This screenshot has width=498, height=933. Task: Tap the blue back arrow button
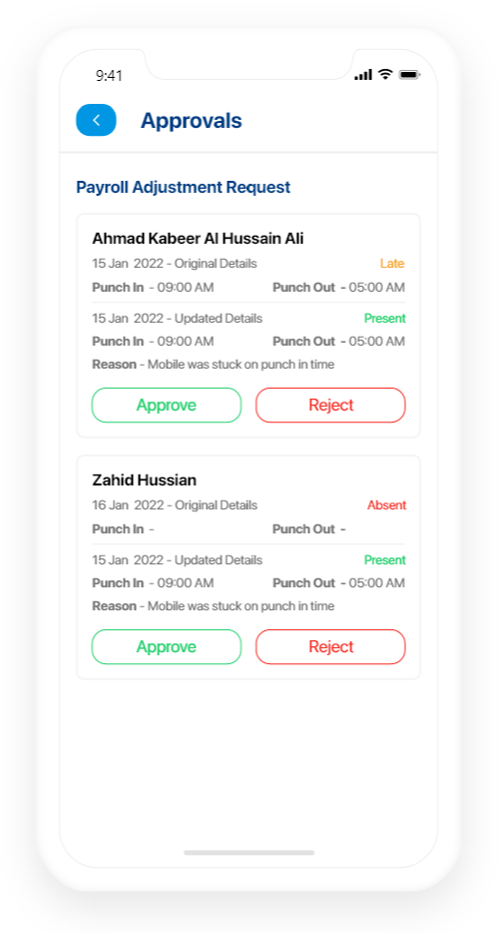96,120
